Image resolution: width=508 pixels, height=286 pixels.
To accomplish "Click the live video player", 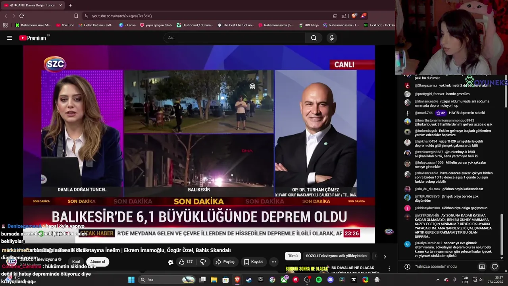I will click(x=199, y=144).
